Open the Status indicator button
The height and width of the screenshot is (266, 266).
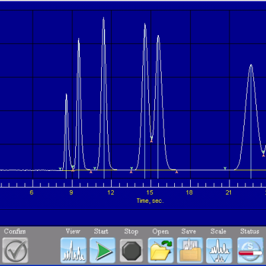pos(250,250)
